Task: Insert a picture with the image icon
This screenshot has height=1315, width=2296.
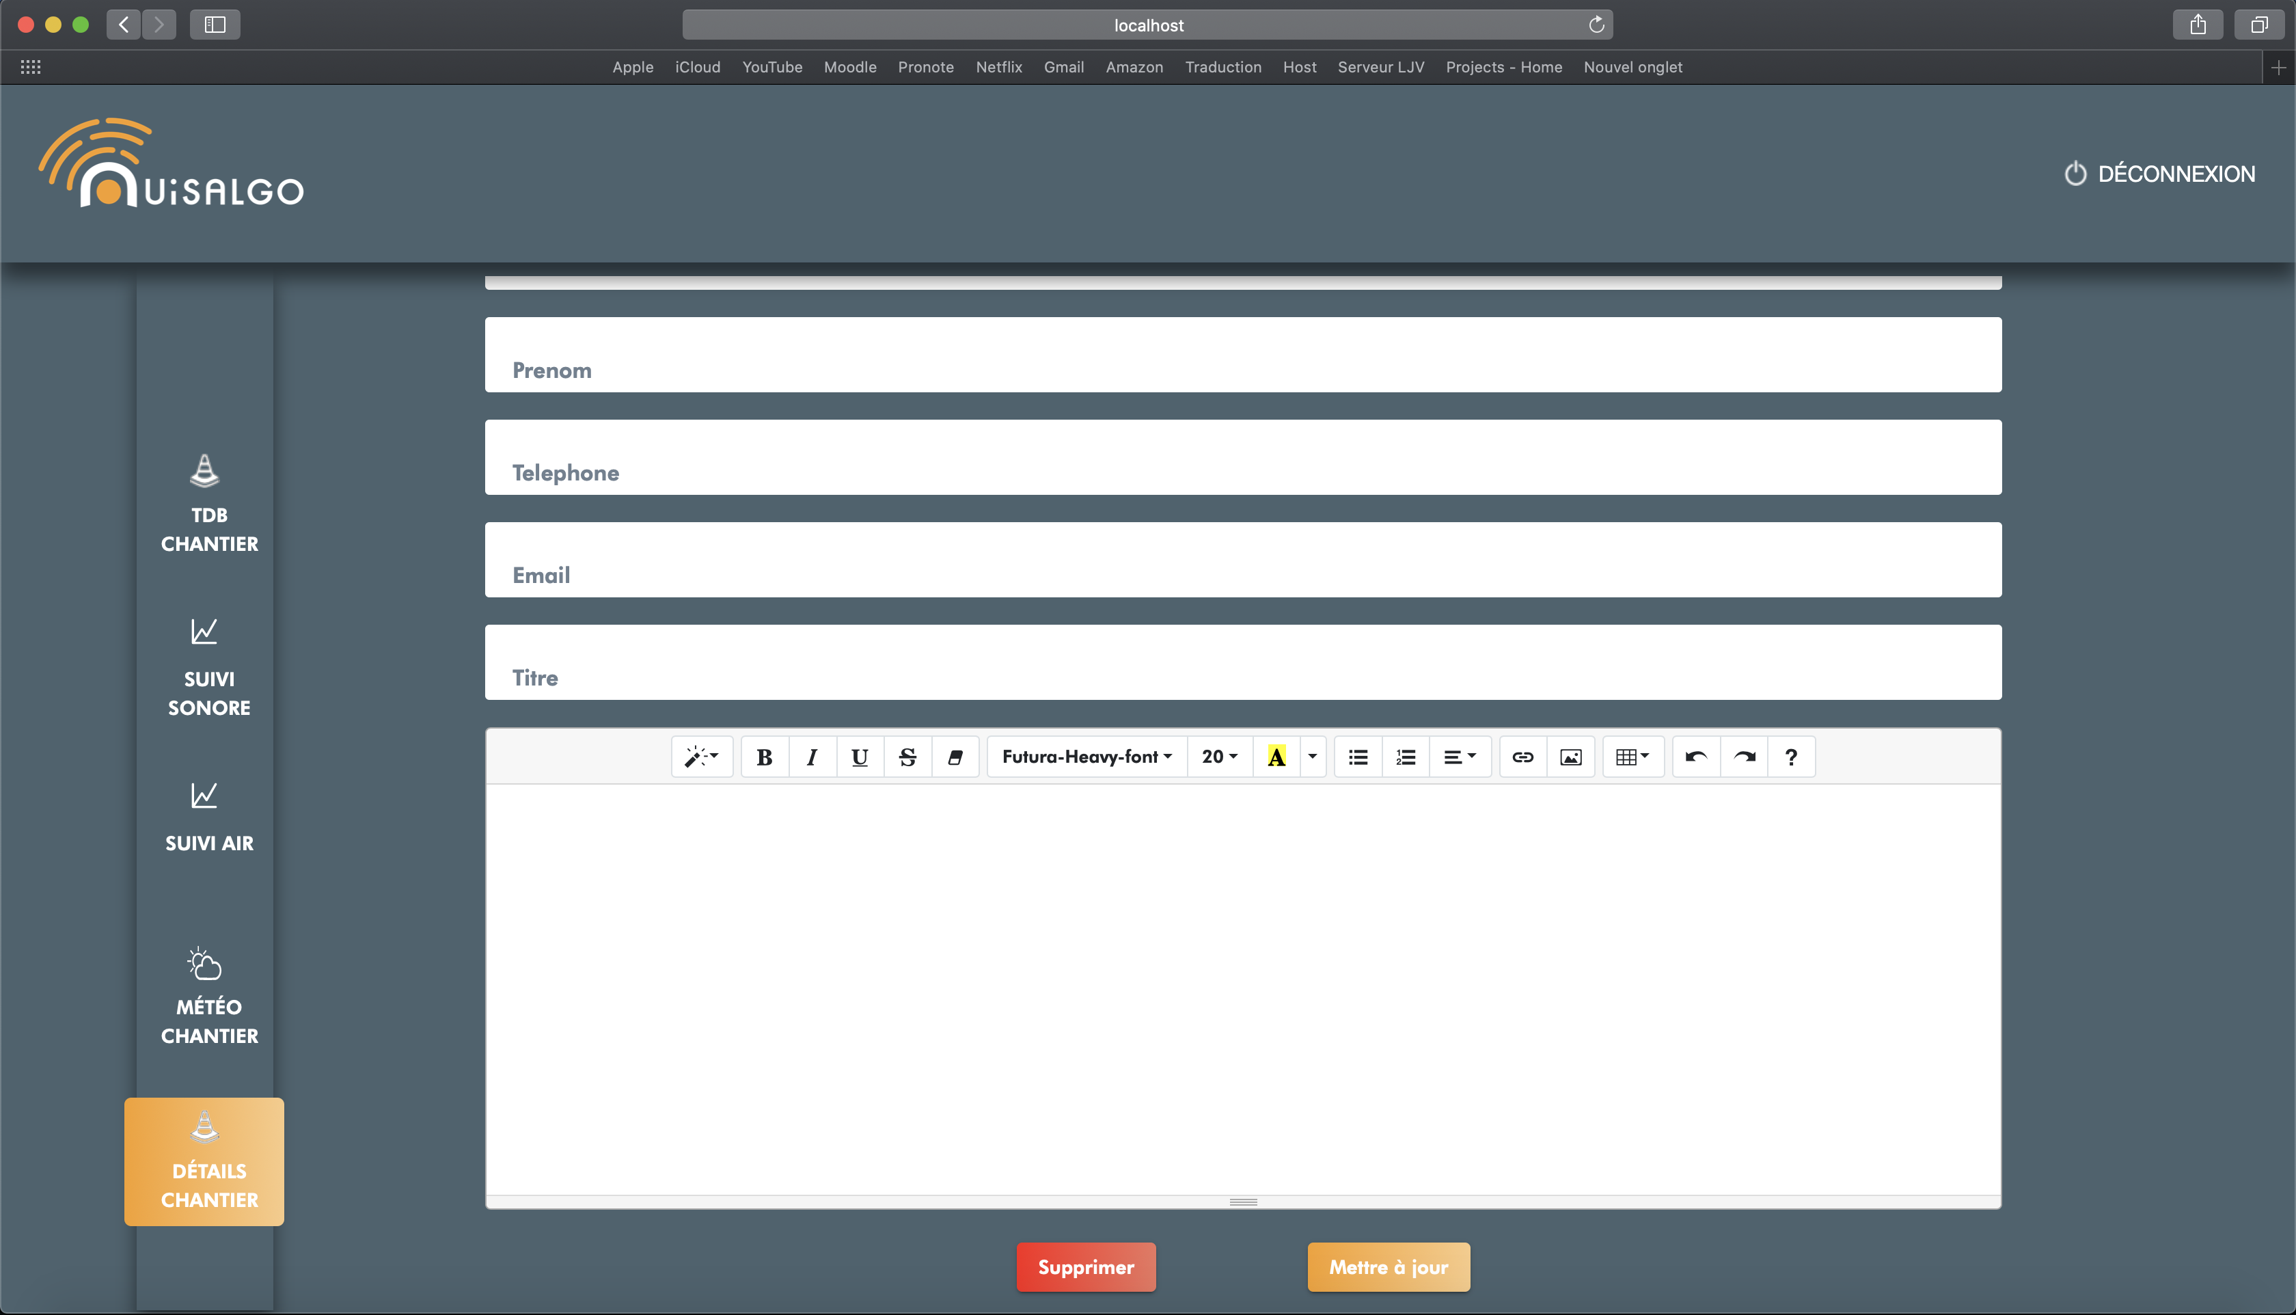Action: tap(1571, 757)
